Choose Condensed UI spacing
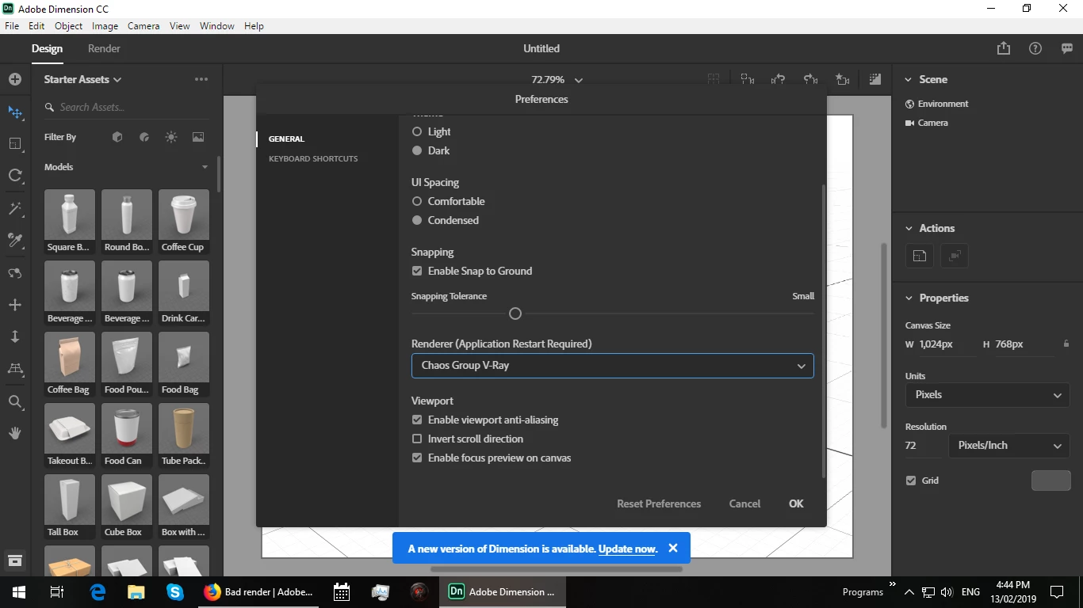1083x608 pixels. 417,220
